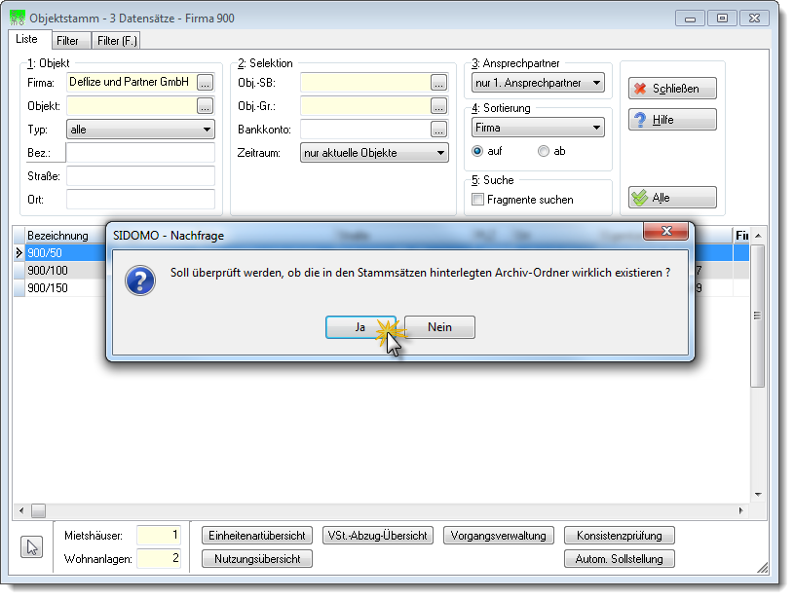Screen dimensions: 794x599
Task: Click the pointer icon button at bottom left
Action: pos(32,547)
